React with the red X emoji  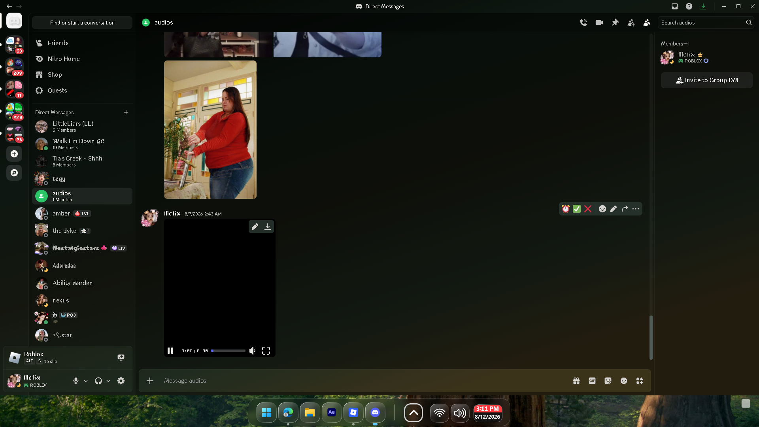pyautogui.click(x=588, y=209)
